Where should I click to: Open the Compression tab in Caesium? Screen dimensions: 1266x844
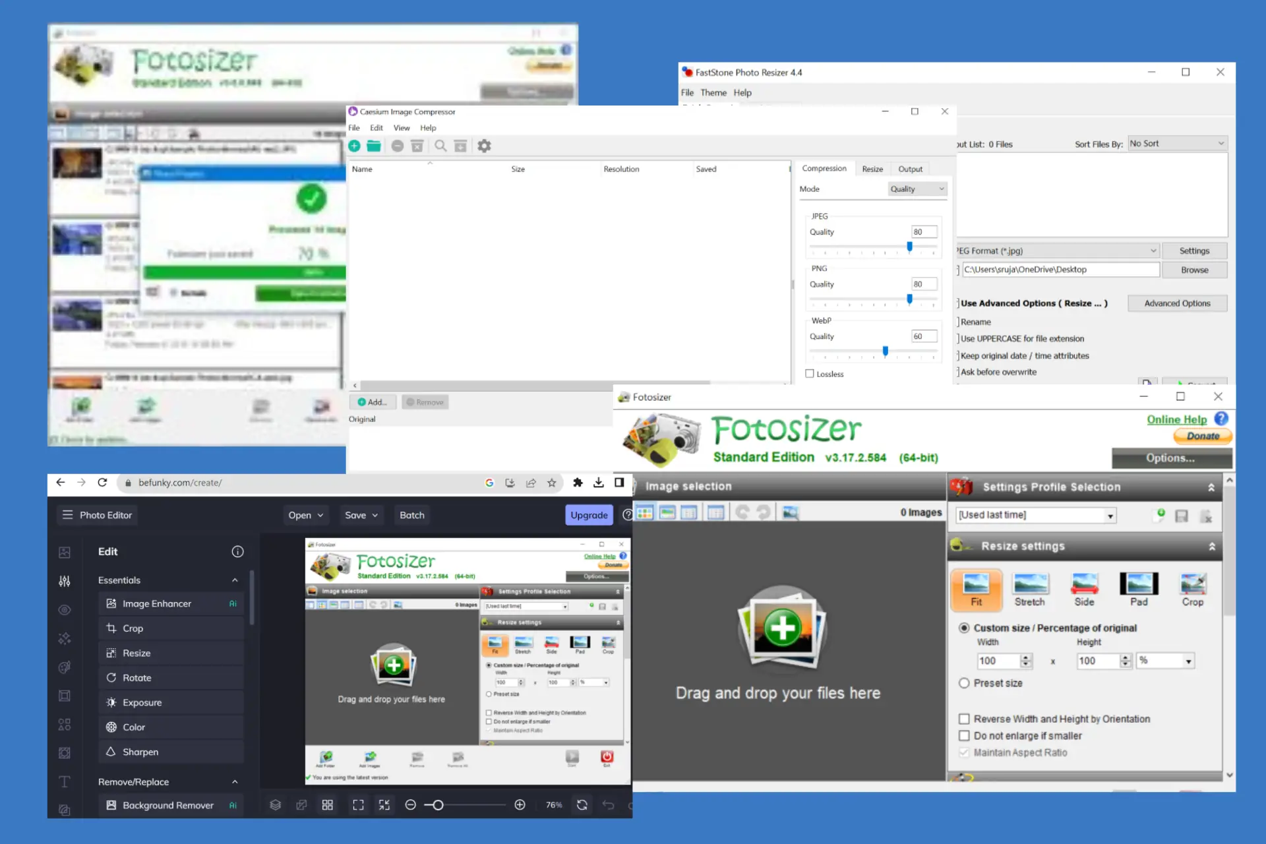click(824, 169)
